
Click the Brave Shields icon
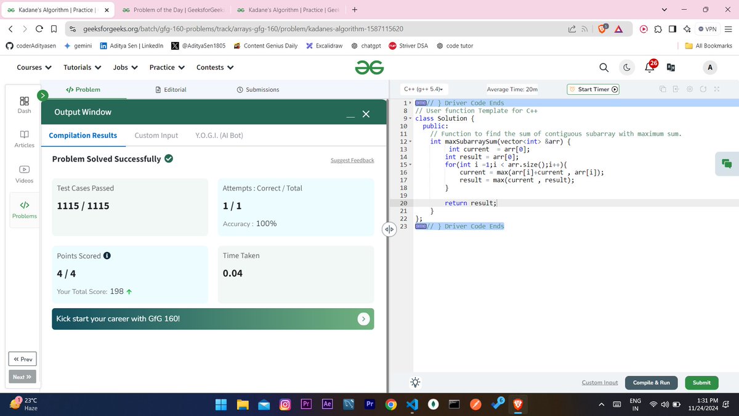click(604, 29)
